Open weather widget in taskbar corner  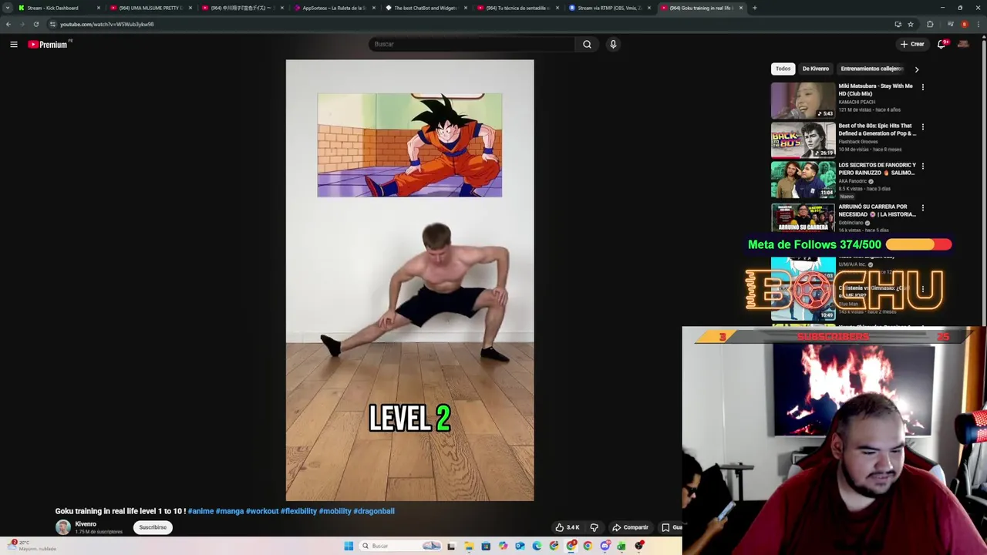(x=31, y=545)
